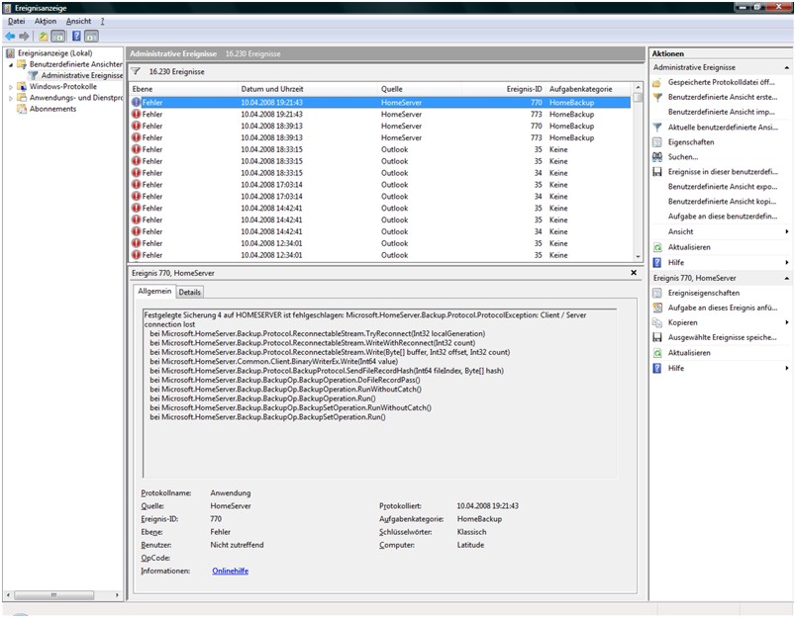Select Administrative Ereignisse in the tree
The image size is (796, 618).
click(82, 75)
